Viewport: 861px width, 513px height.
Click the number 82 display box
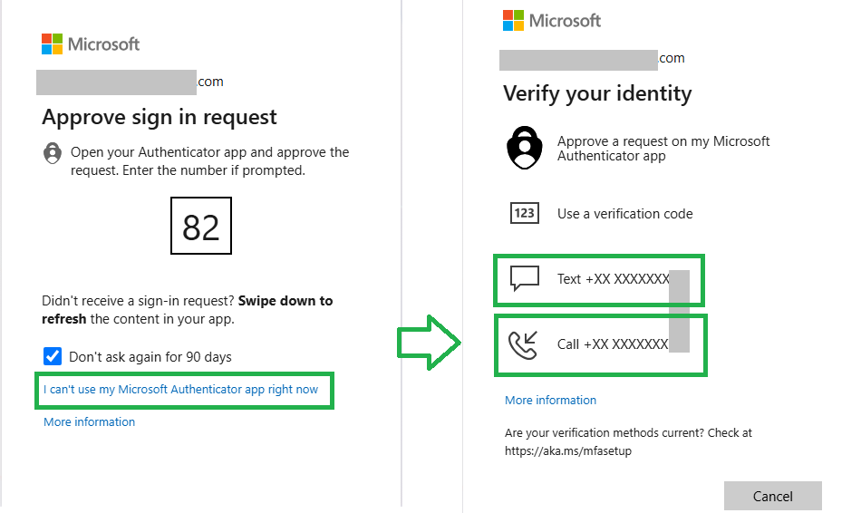(x=201, y=226)
